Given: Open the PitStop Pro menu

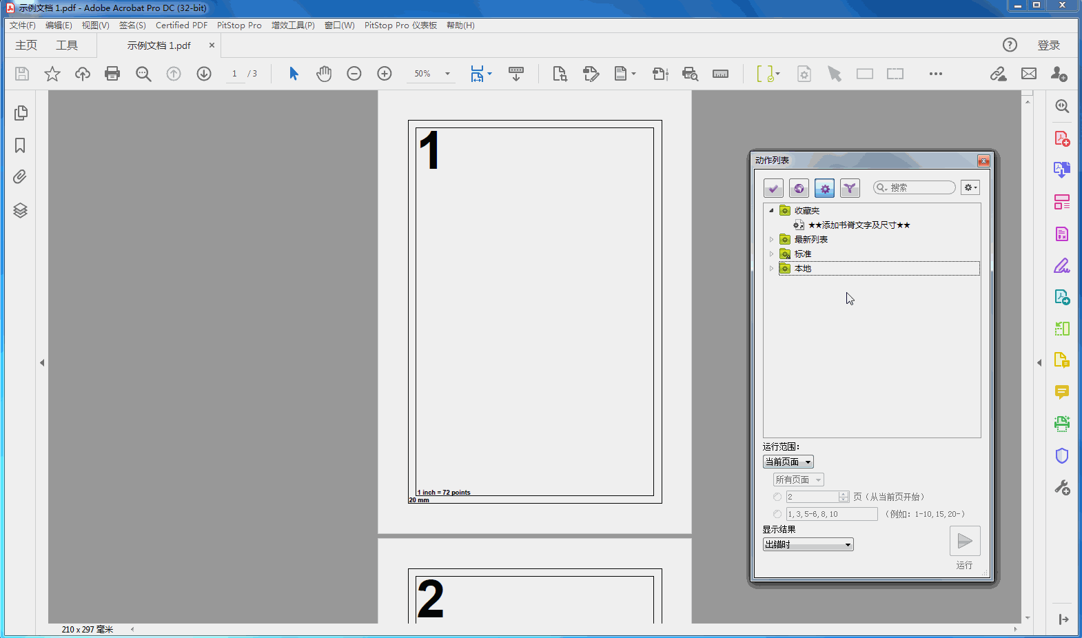Looking at the screenshot, I should [239, 25].
